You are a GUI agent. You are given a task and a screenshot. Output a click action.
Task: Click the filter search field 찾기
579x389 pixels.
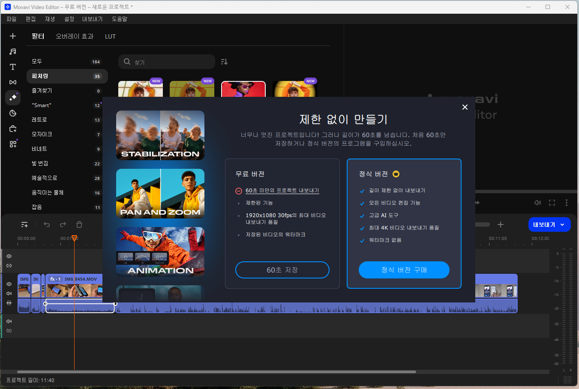tap(167, 62)
